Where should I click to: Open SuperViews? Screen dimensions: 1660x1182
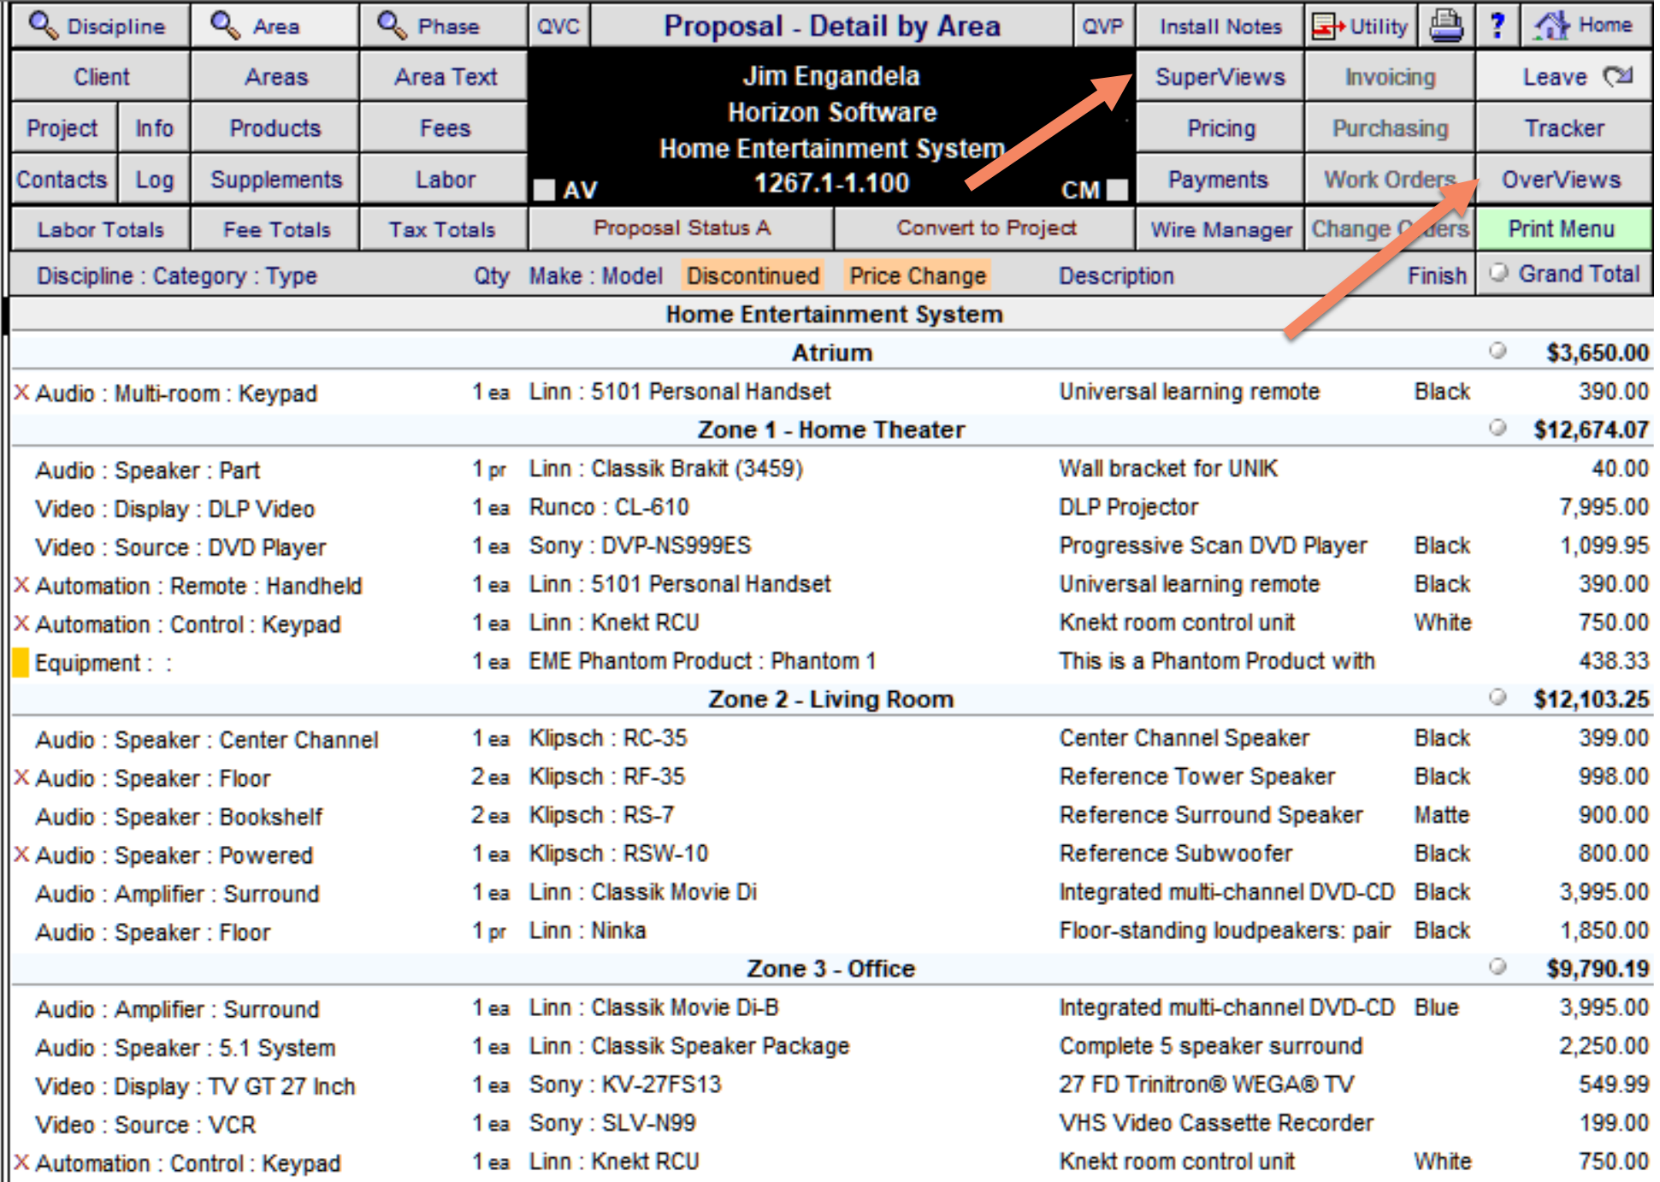[x=1220, y=76]
